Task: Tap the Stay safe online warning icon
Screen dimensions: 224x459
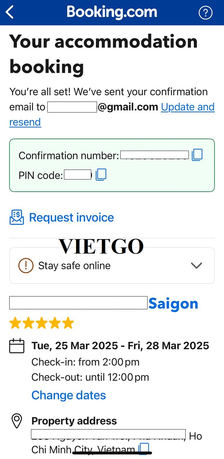Action: [26, 265]
